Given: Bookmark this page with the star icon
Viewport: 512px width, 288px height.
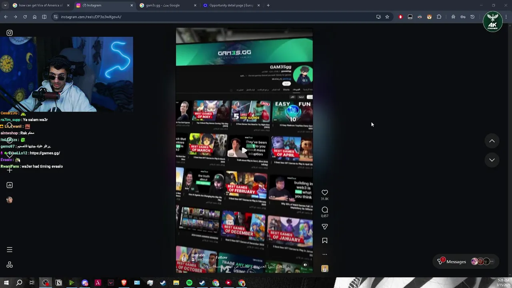Looking at the screenshot, I should [x=387, y=17].
